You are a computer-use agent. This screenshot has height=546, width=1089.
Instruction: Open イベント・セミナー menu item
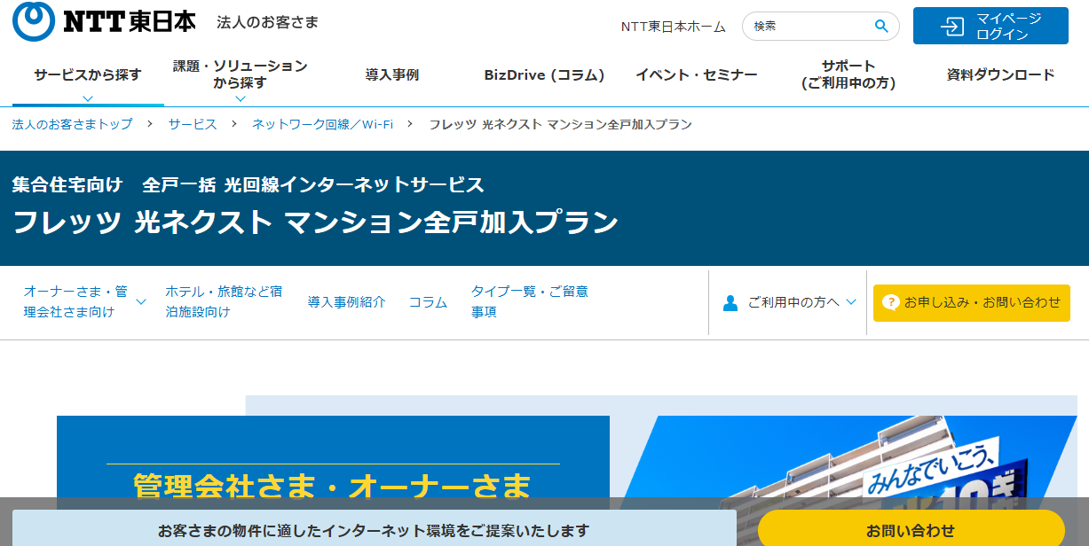[697, 75]
